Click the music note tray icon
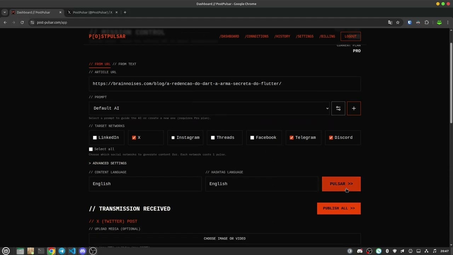This screenshot has height=255, width=453. tap(435, 251)
